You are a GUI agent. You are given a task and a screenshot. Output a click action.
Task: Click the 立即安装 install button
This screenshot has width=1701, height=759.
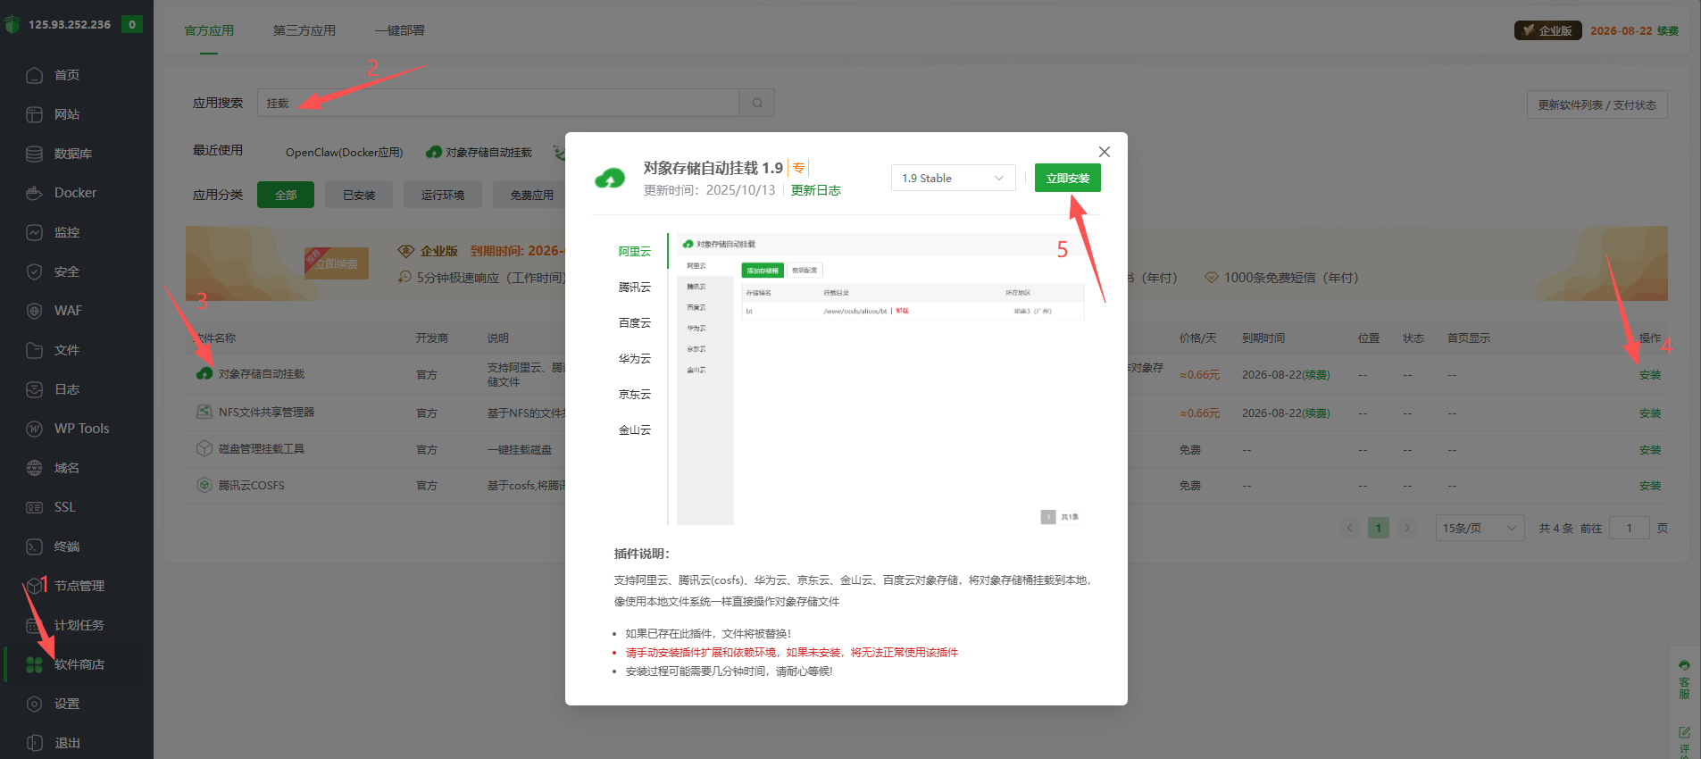(1068, 178)
